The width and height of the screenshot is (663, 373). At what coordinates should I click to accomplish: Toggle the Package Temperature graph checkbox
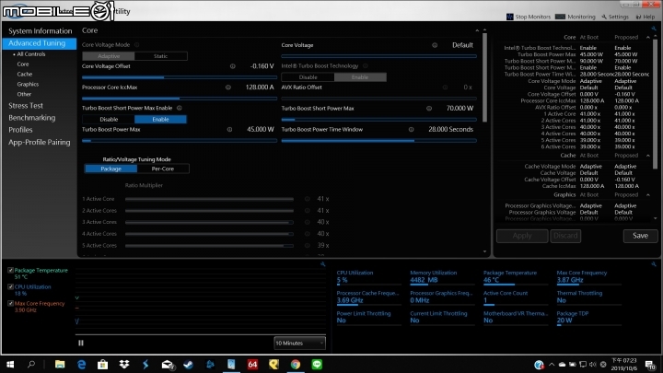click(10, 270)
